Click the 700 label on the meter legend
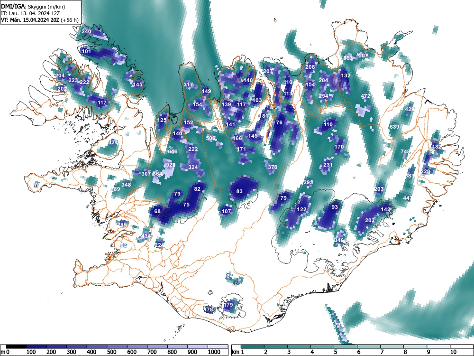Screen dimensions: 474x356 pyautogui.click(x=152, y=352)
